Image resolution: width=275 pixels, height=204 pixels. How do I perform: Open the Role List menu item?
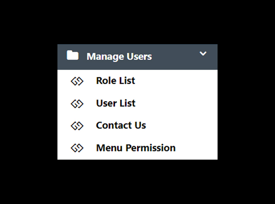[137, 81]
